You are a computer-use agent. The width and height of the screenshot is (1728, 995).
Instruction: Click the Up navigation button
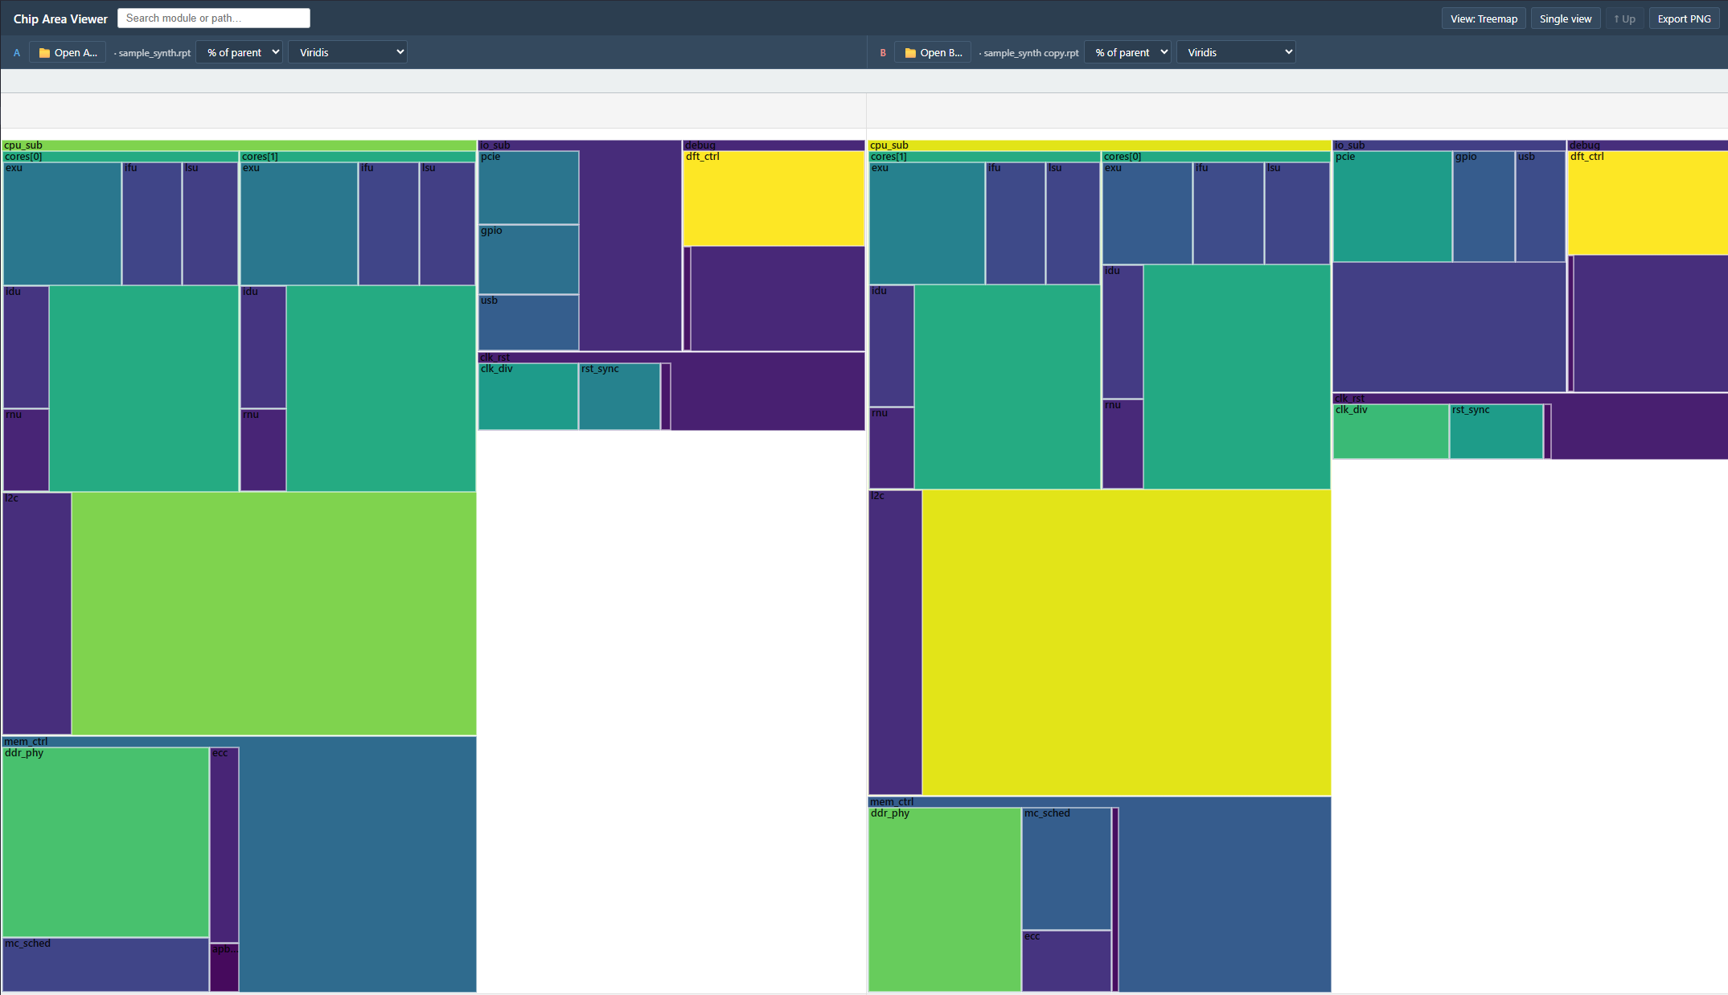click(1624, 18)
